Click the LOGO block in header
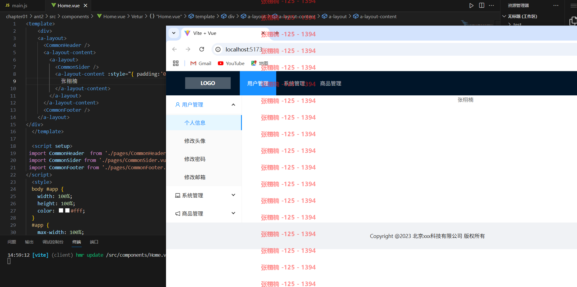This screenshot has width=577, height=287. pos(208,83)
